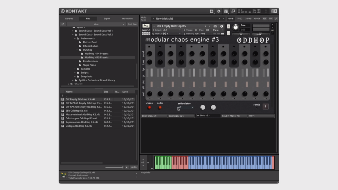Expand the Samples folder in the tree
Viewport: 338px width, 190px height.
[75, 69]
